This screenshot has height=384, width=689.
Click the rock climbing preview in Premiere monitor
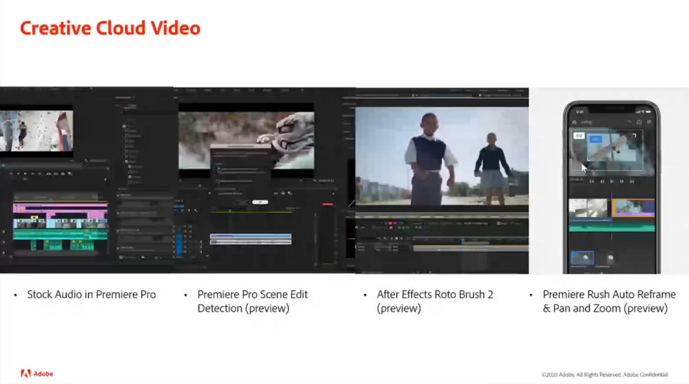click(36, 131)
